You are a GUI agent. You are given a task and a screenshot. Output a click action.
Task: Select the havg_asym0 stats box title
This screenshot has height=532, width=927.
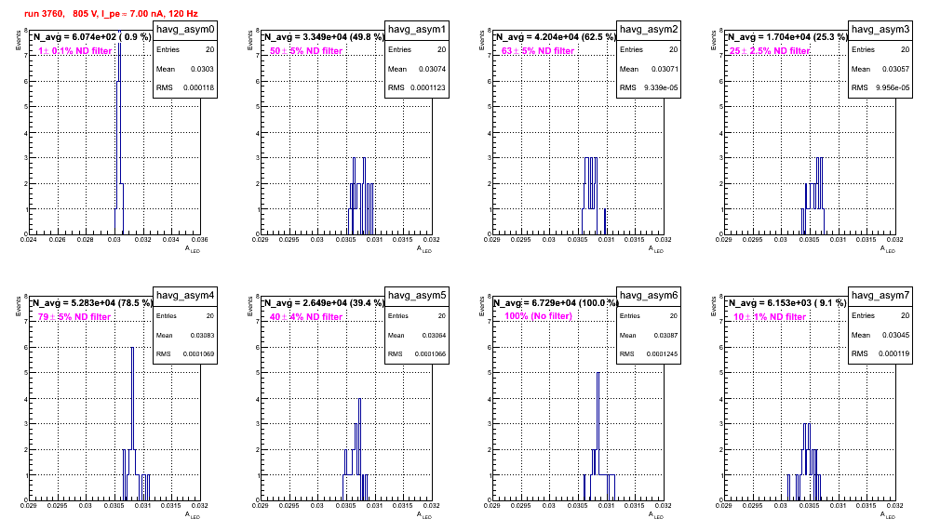pos(185,30)
